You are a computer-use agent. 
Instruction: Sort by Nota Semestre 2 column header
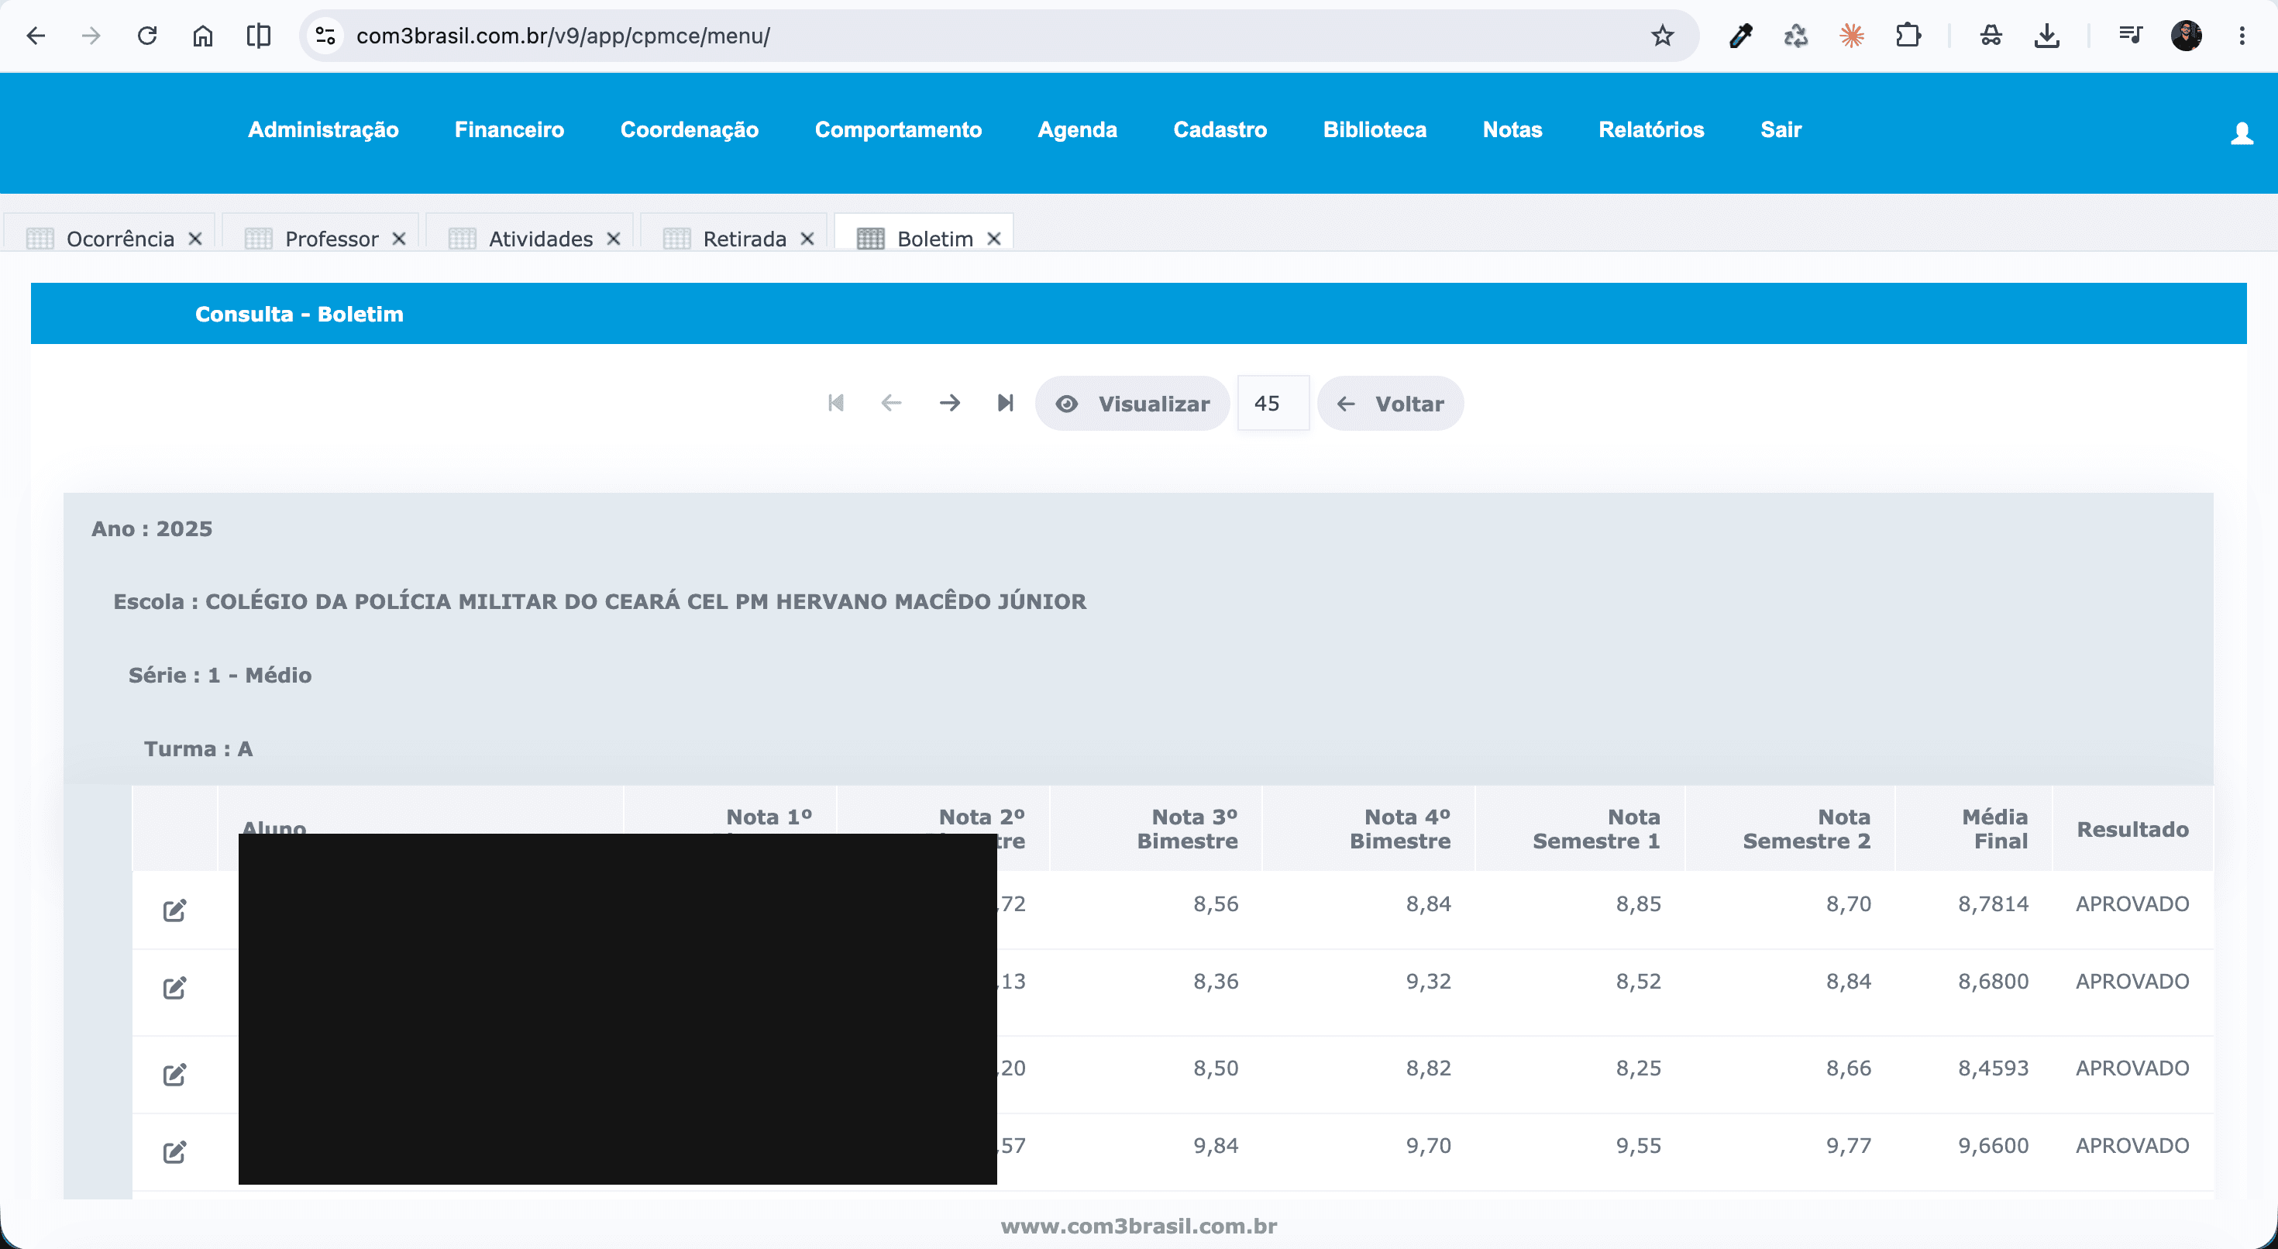[x=1807, y=829]
